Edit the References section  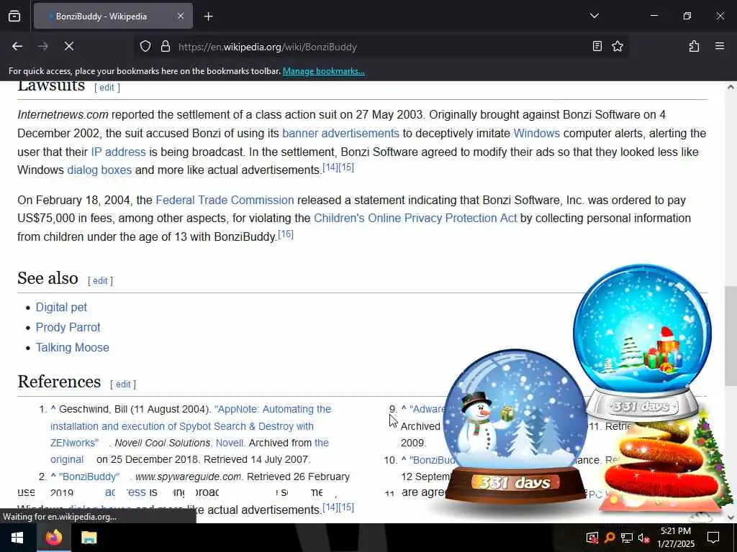tap(122, 385)
